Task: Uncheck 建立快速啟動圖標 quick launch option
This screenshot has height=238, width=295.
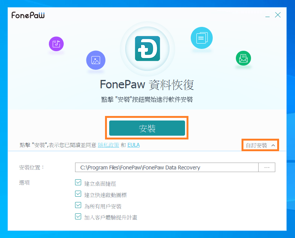Action: coord(78,194)
